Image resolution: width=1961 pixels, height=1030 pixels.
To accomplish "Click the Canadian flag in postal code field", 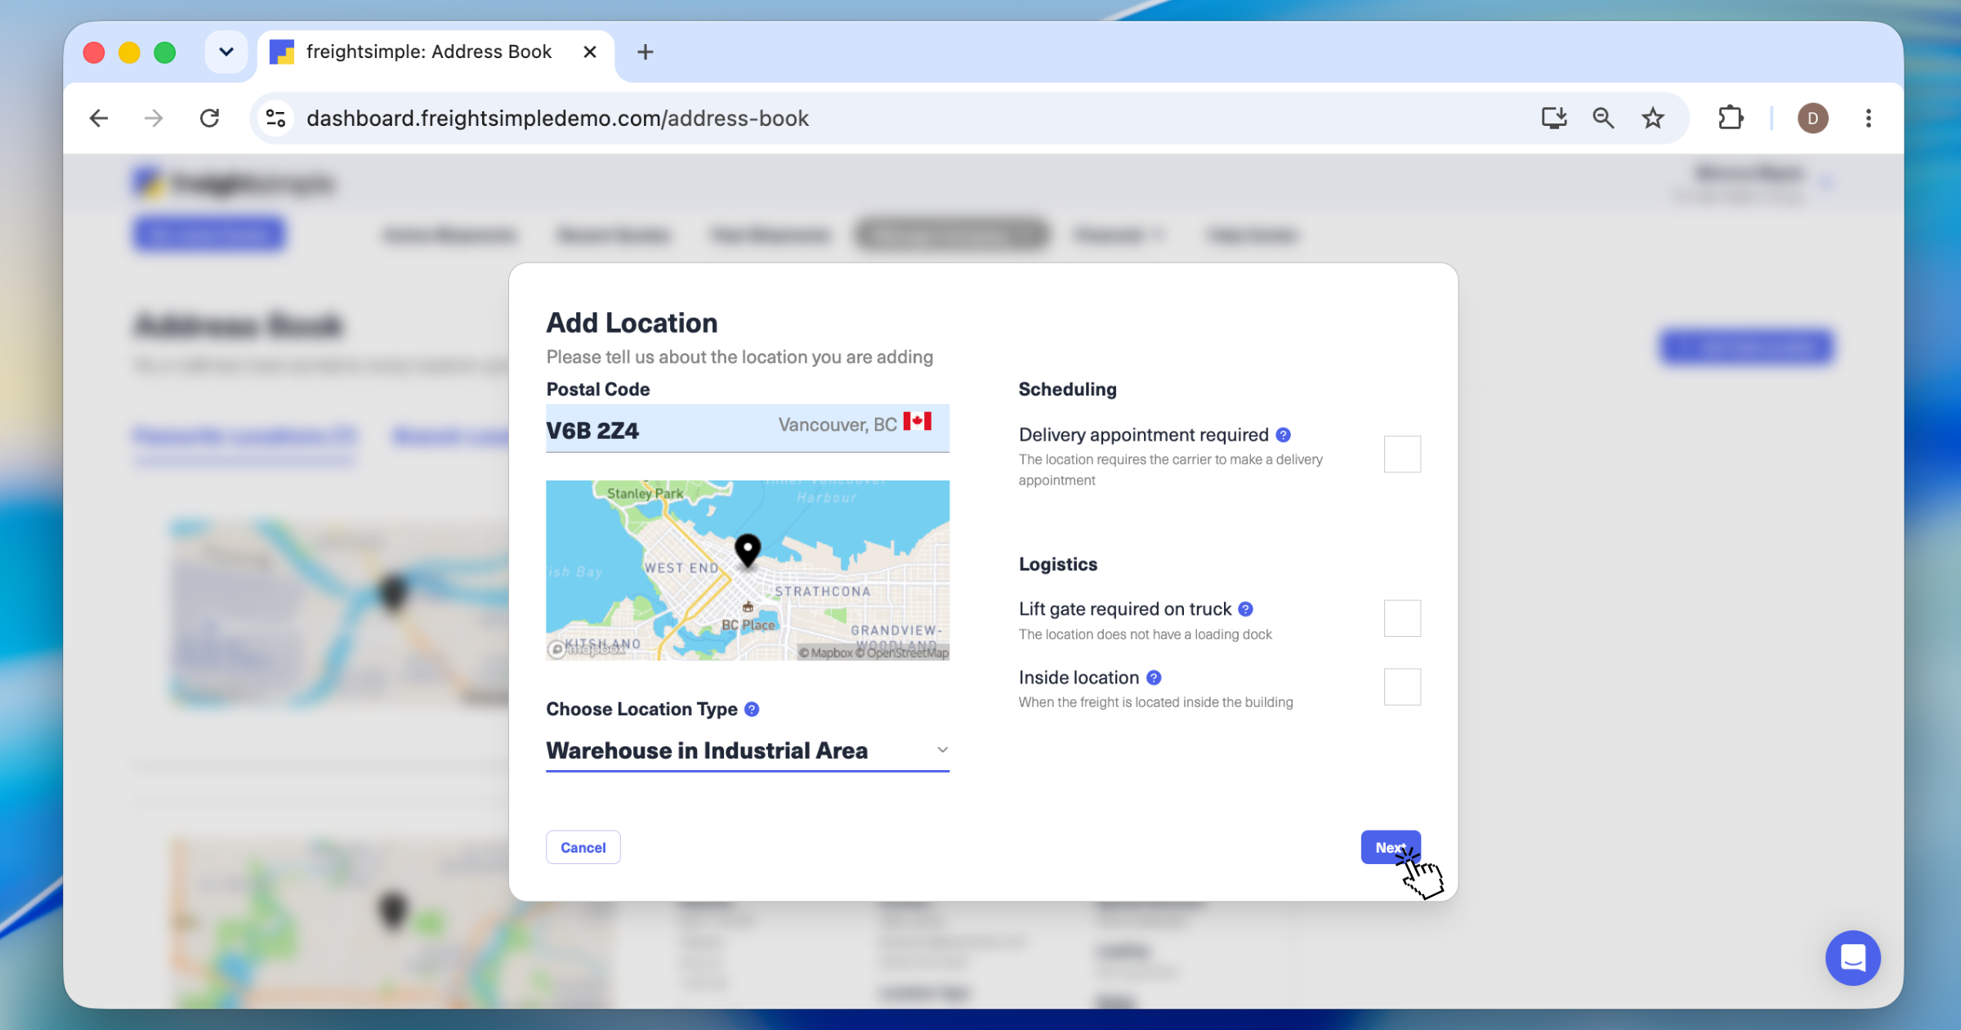I will [918, 422].
